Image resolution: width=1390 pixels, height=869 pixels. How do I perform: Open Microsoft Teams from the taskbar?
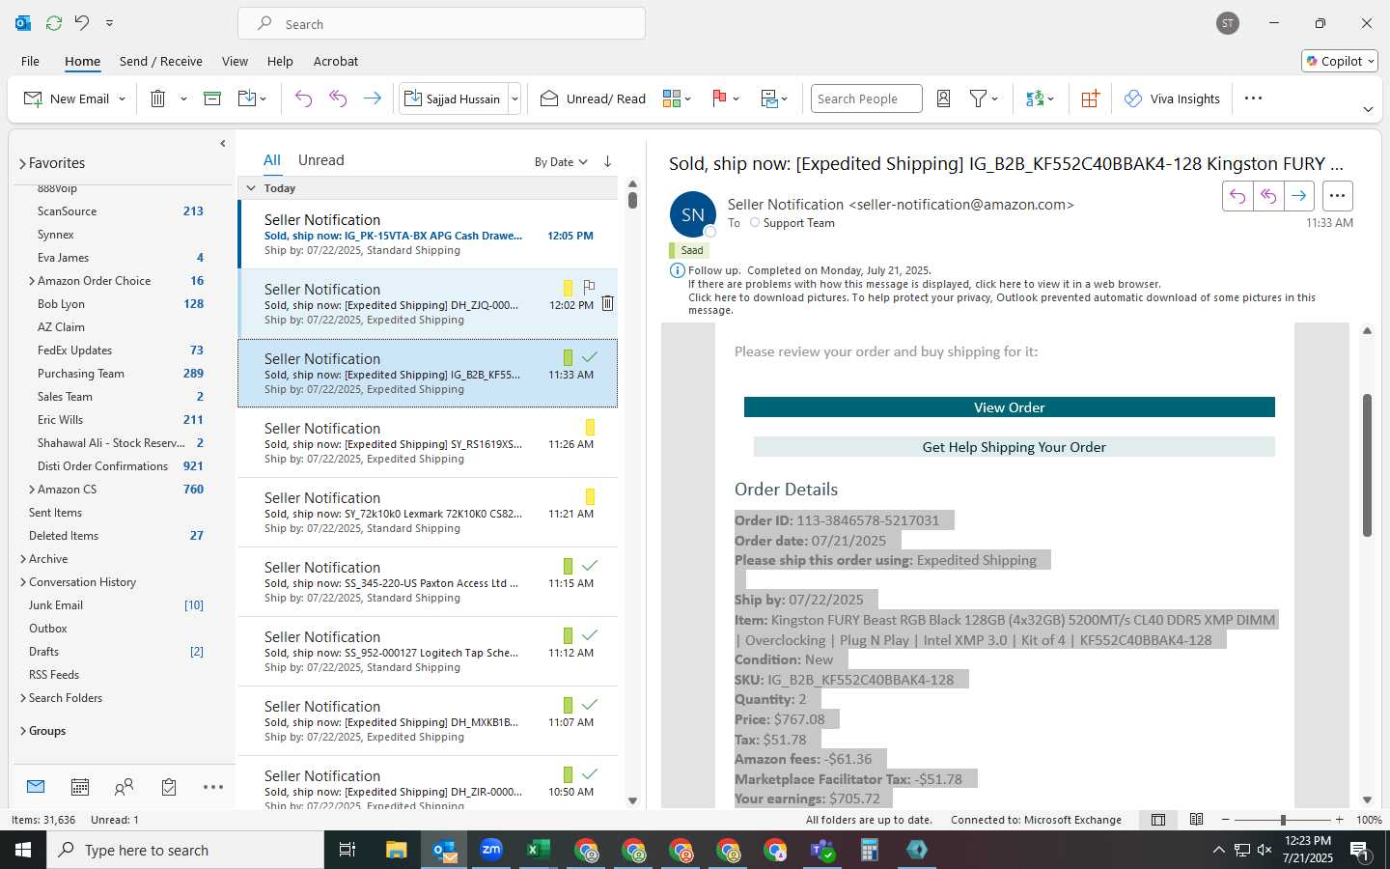tap(821, 850)
